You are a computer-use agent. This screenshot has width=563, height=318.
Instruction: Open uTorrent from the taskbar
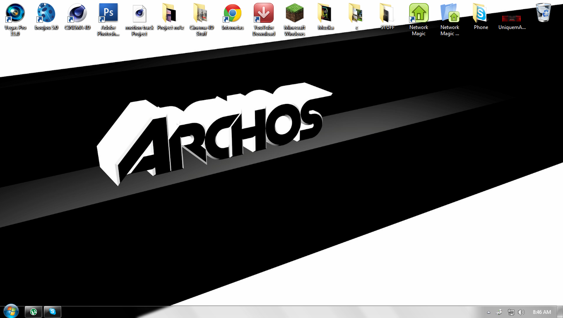(34, 312)
